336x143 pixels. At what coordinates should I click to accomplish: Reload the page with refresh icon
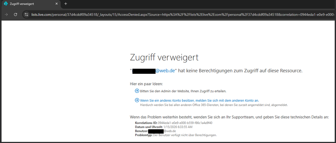pyautogui.click(x=15, y=14)
